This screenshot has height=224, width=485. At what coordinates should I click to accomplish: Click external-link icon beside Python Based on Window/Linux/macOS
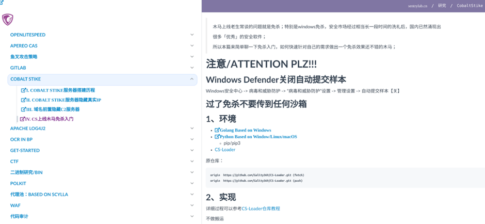coord(217,136)
